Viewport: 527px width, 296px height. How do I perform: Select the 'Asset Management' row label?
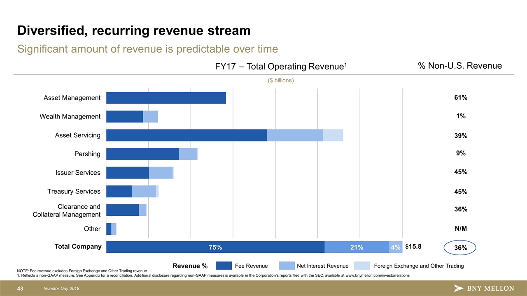point(72,98)
